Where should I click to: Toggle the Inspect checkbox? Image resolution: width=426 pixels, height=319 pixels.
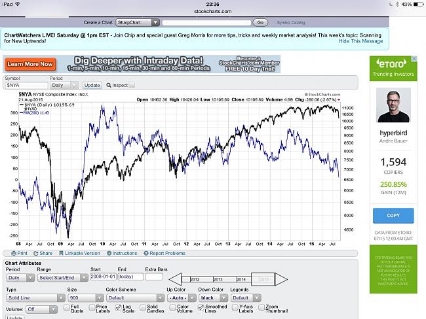[132, 85]
